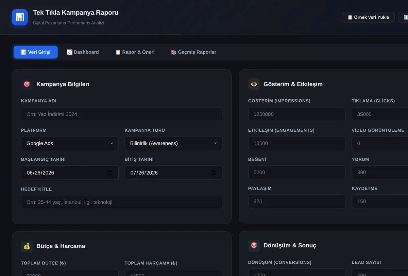The width and height of the screenshot is (408, 276).
Task: Click the target icon beside Kampanya Bilgileri
Action: point(27,84)
